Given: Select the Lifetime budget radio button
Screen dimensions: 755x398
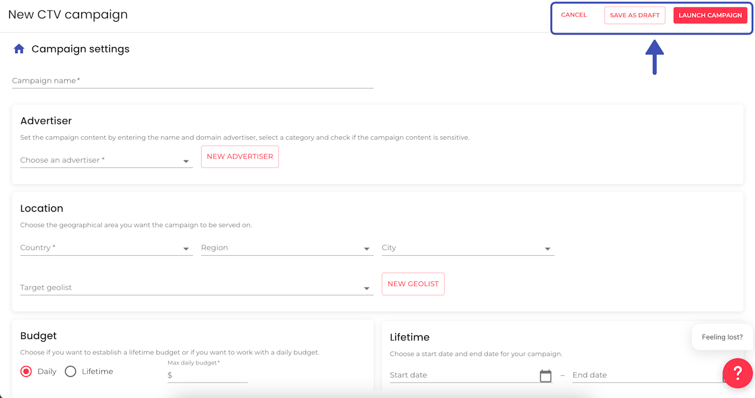Looking at the screenshot, I should pos(71,371).
